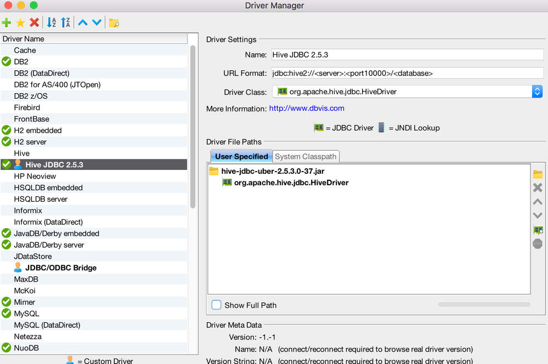The height and width of the screenshot is (364, 548).
Task: Select the DB2 z/OS driver
Action: [94, 96]
